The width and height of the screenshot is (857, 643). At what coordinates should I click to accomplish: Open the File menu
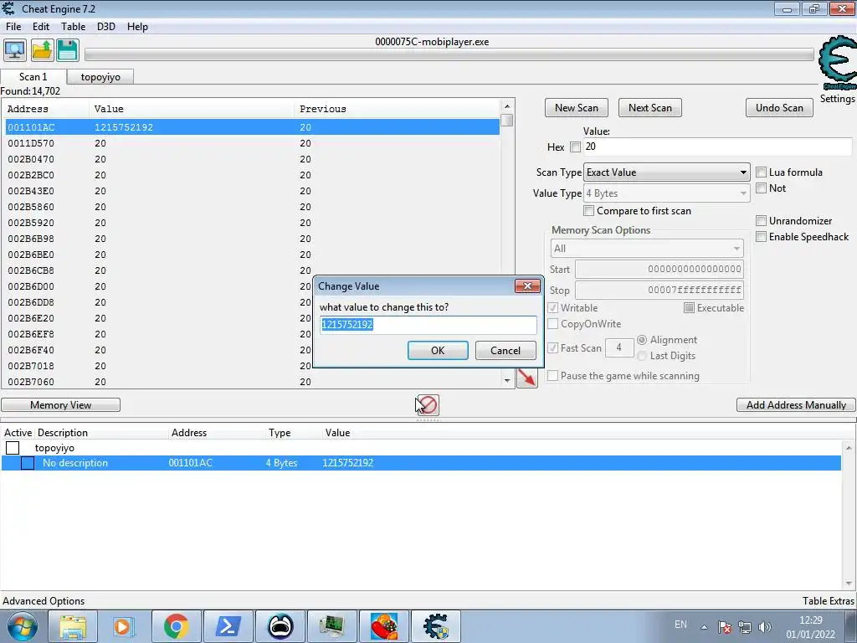13,27
